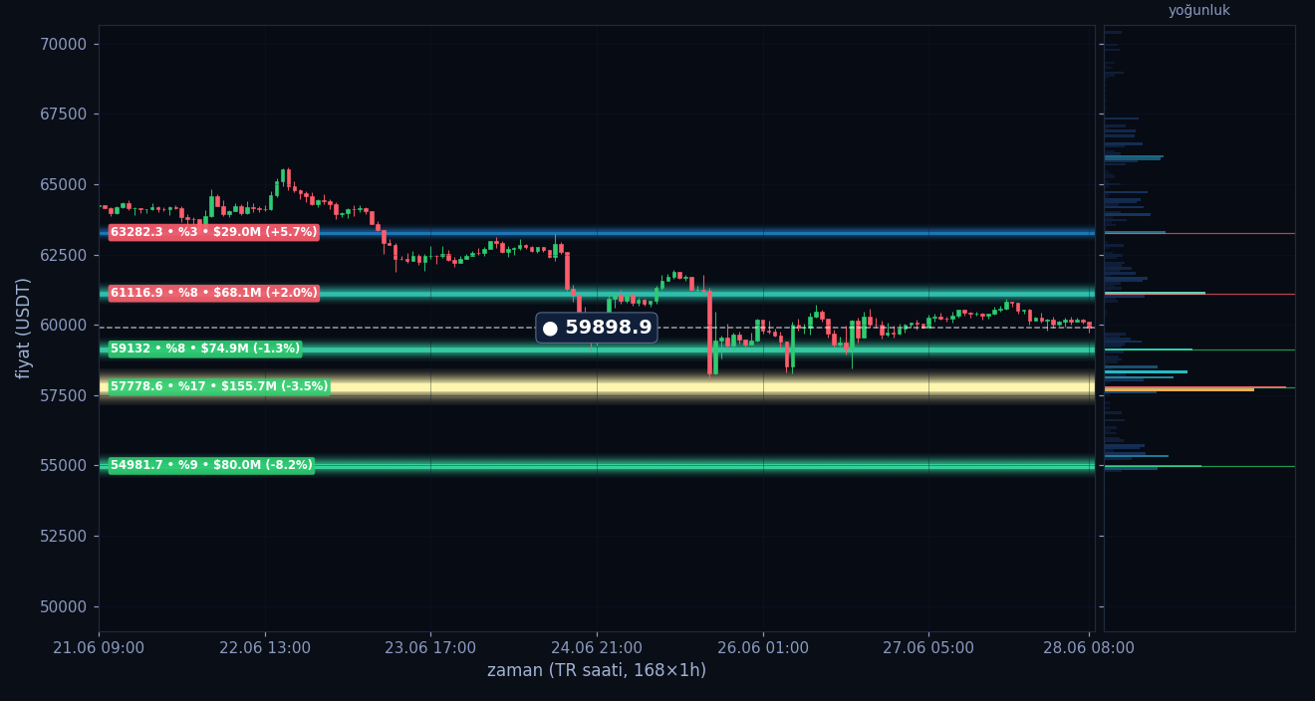Screen dimensions: 1315x701
Task: Click the 59132 • %8 • $74.9M label
Action: point(204,349)
